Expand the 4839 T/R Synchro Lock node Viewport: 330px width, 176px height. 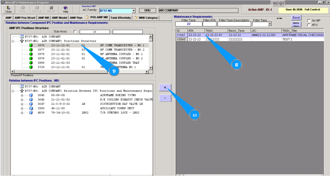pos(22,113)
